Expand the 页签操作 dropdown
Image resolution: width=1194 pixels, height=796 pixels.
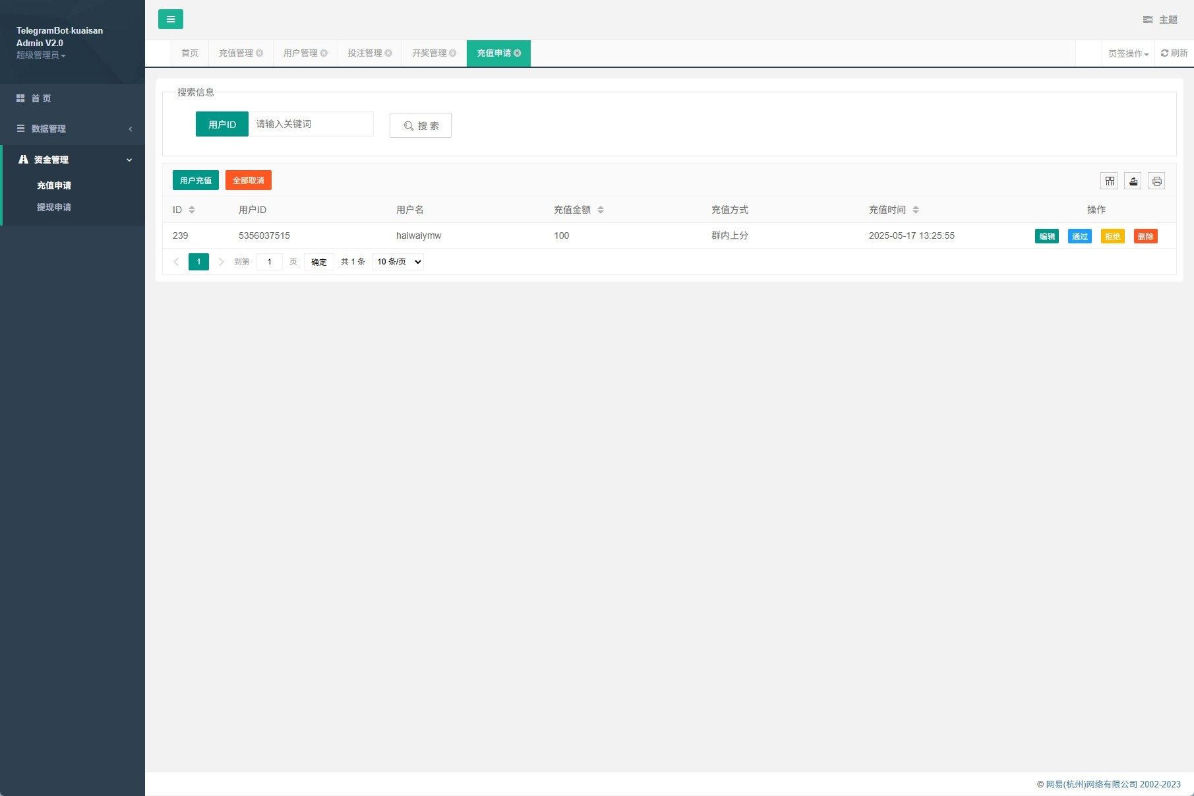(1128, 54)
